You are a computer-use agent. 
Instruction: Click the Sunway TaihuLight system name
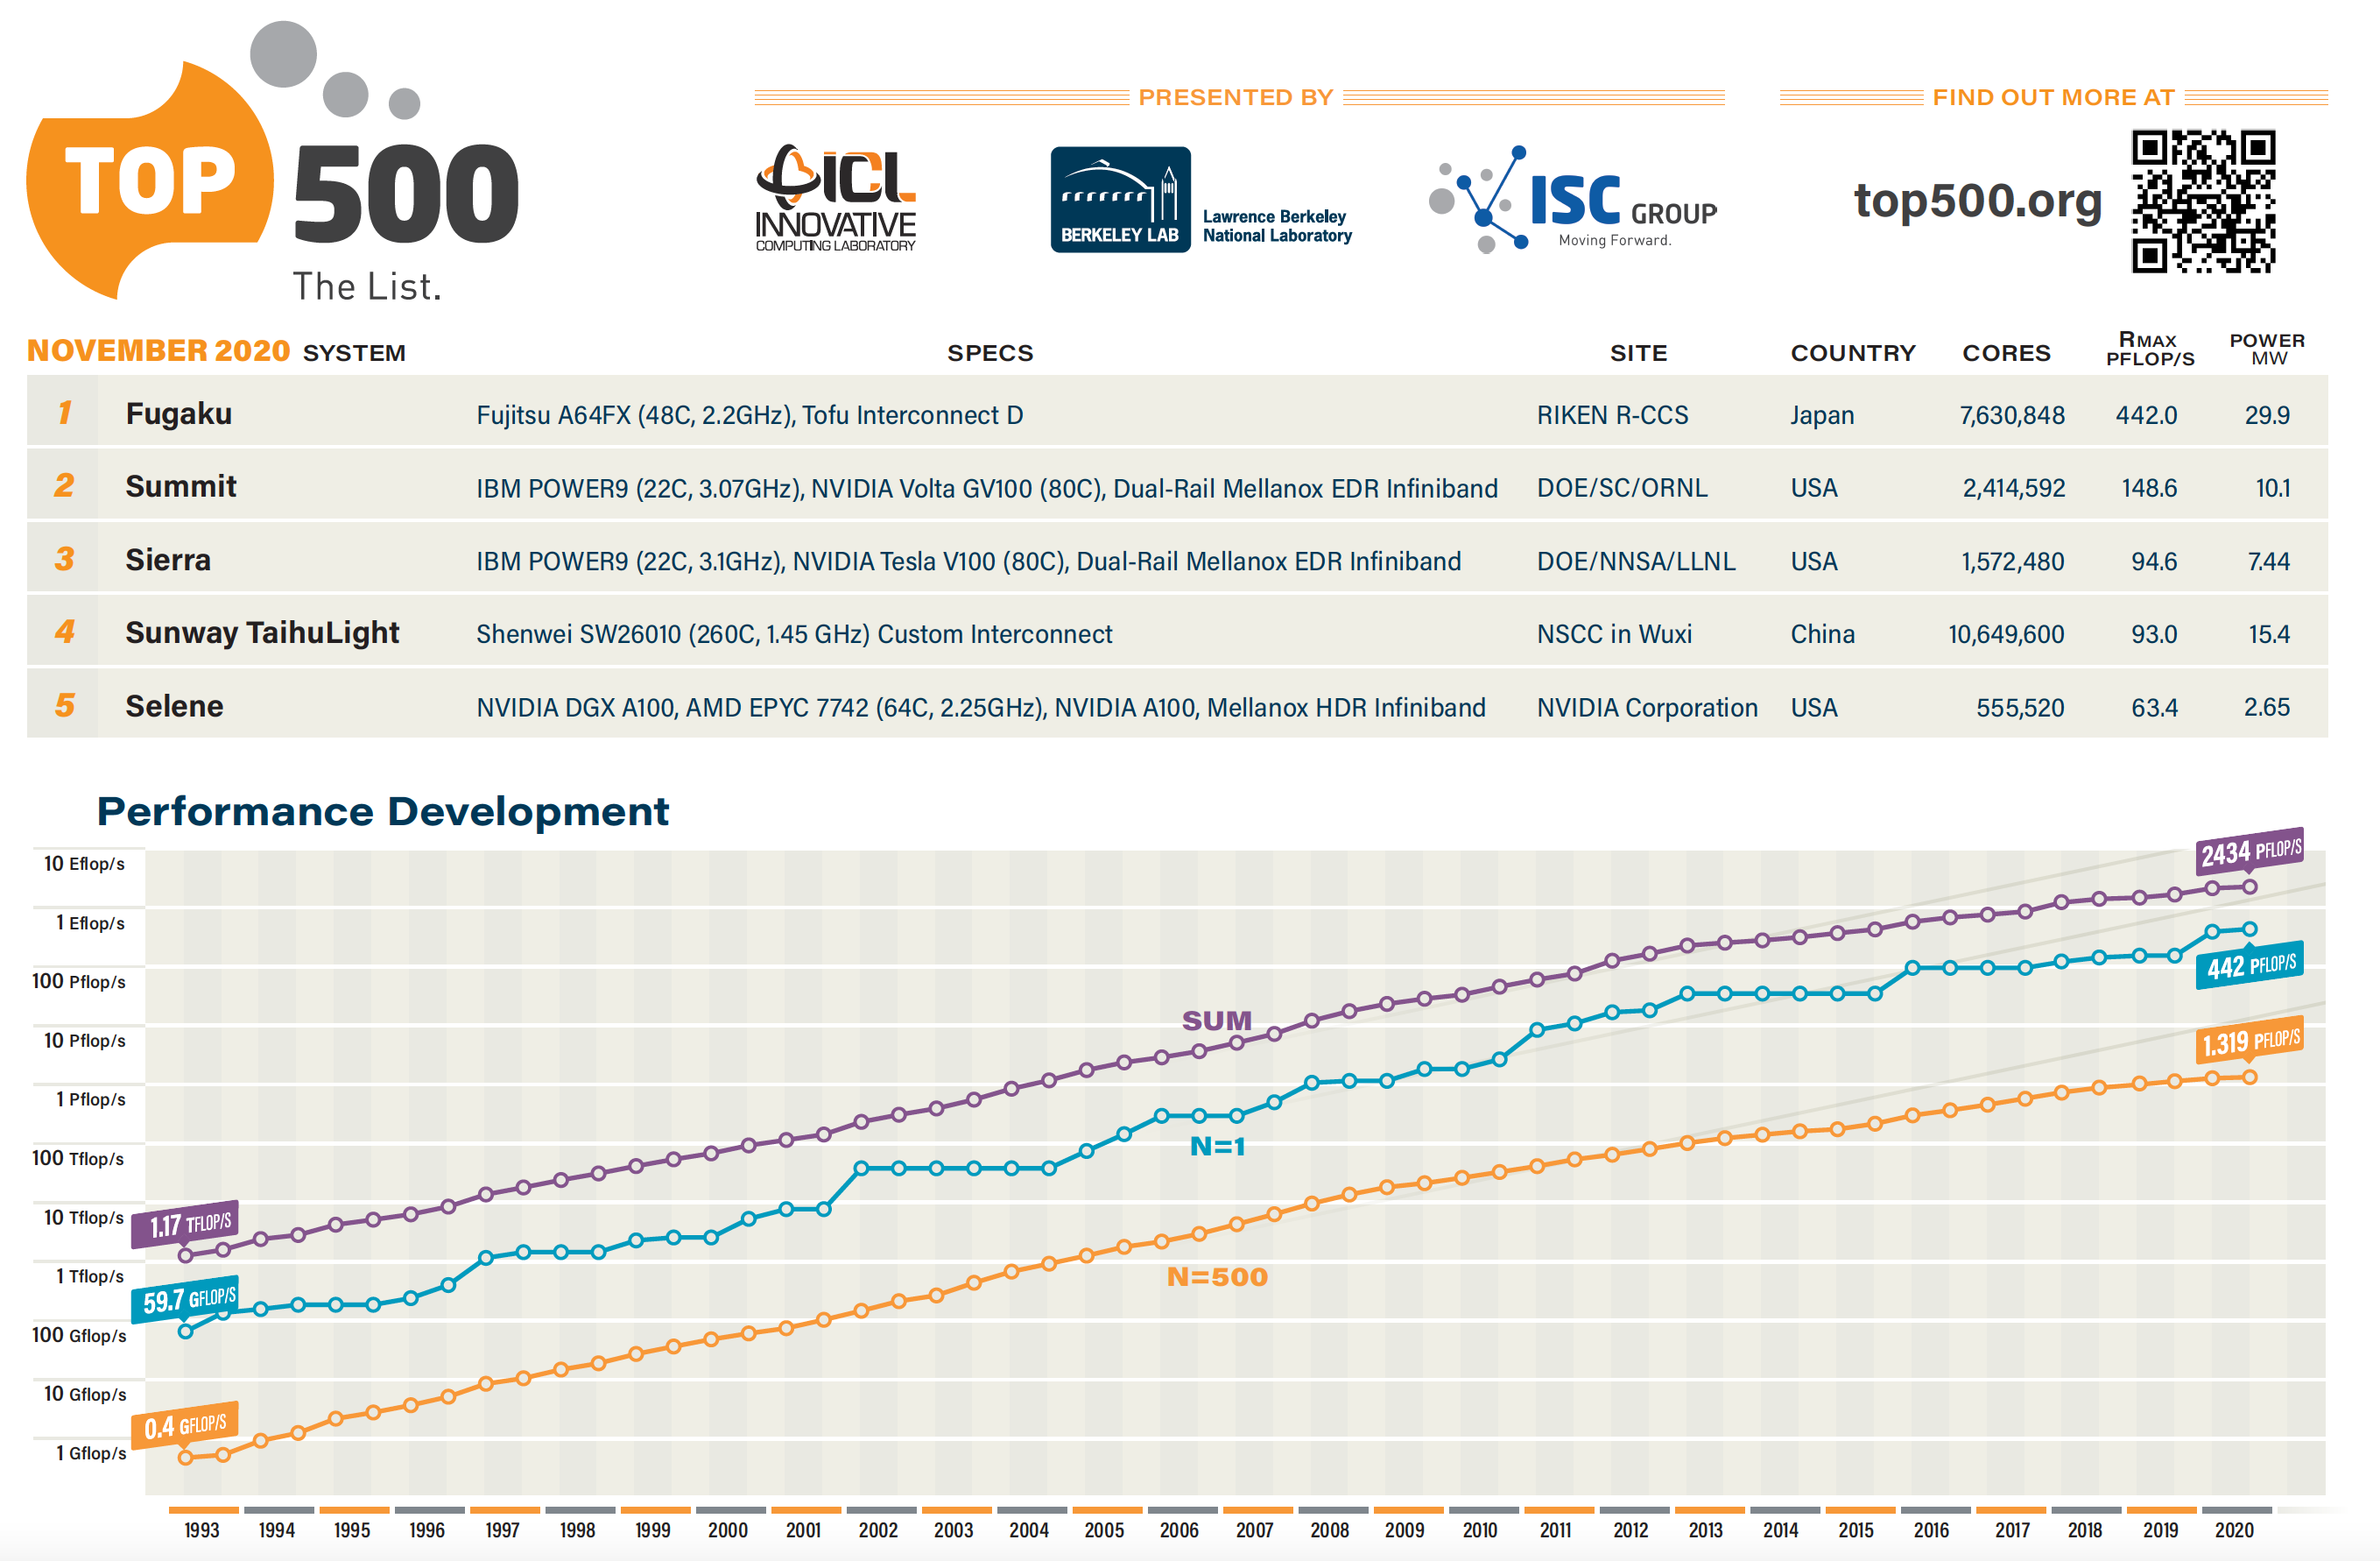click(x=262, y=632)
